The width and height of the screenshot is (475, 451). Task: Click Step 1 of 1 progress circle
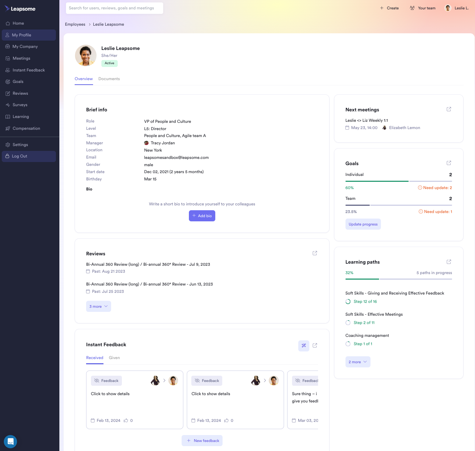tap(348, 344)
